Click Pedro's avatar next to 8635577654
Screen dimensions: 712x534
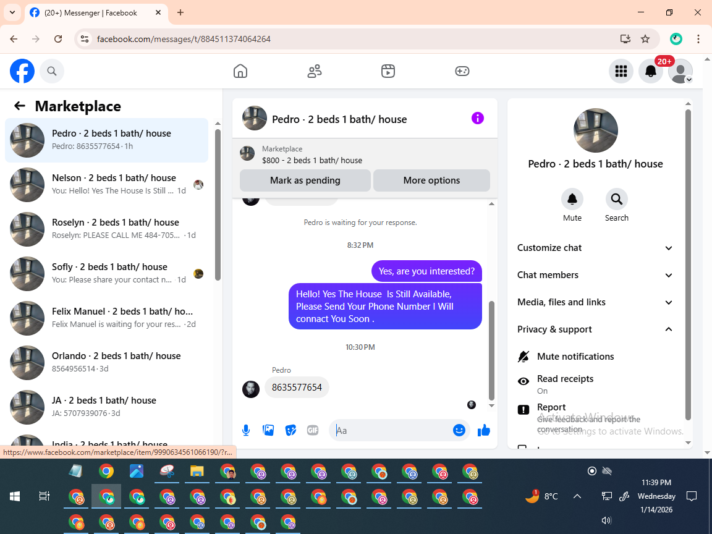click(251, 389)
